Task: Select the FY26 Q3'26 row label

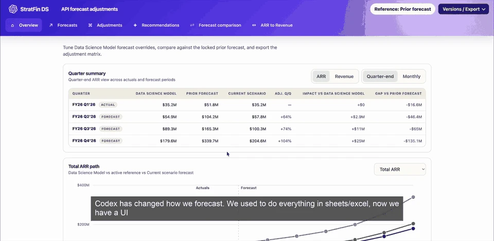Action: click(x=84, y=129)
